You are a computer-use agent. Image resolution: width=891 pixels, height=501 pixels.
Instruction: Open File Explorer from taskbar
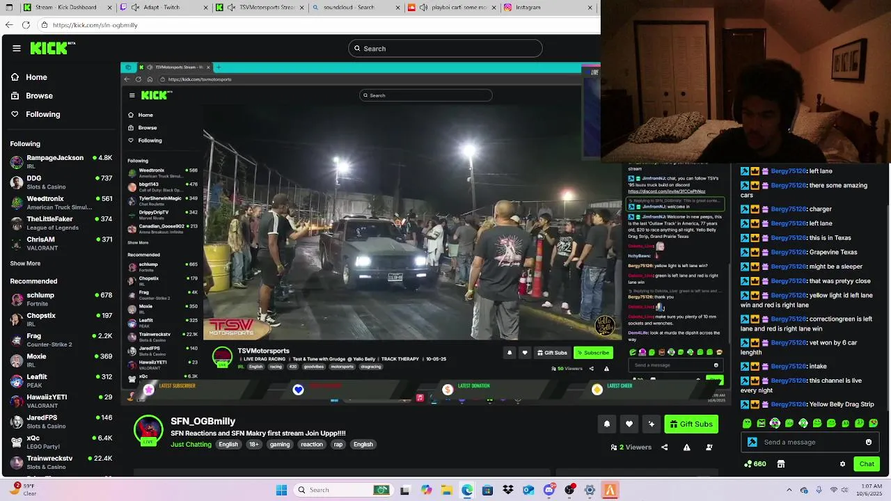tap(447, 490)
